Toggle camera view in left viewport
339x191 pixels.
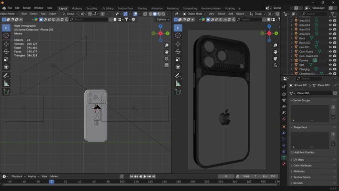(x=167, y=59)
